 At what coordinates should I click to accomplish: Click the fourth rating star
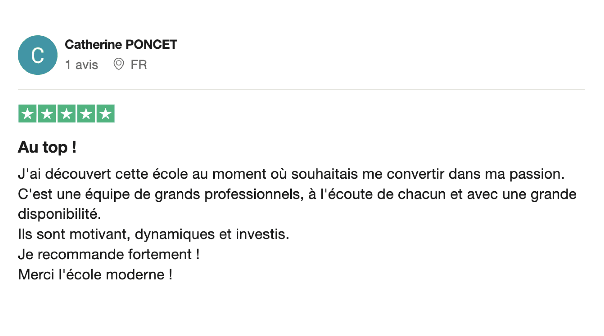click(x=86, y=114)
